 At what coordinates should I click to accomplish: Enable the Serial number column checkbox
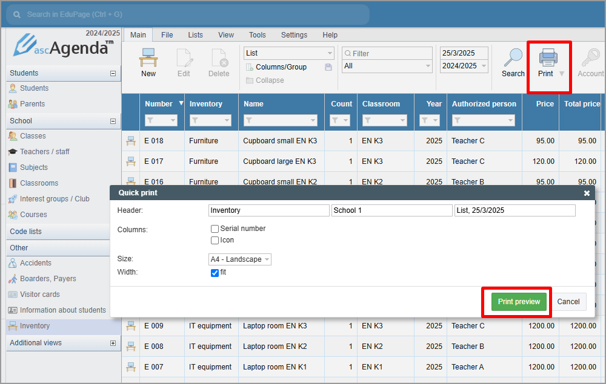tap(215, 229)
